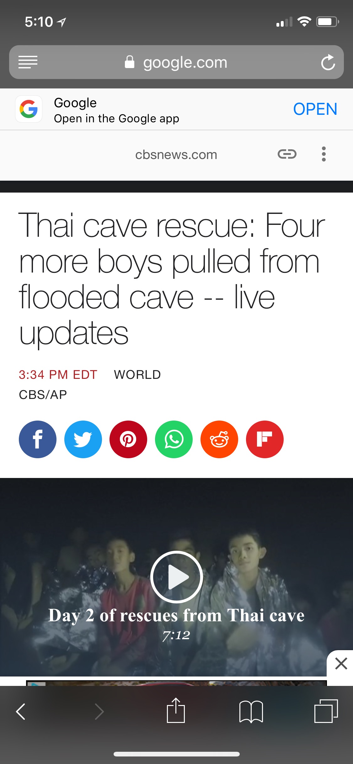Share article on Flipboard

tap(265, 439)
